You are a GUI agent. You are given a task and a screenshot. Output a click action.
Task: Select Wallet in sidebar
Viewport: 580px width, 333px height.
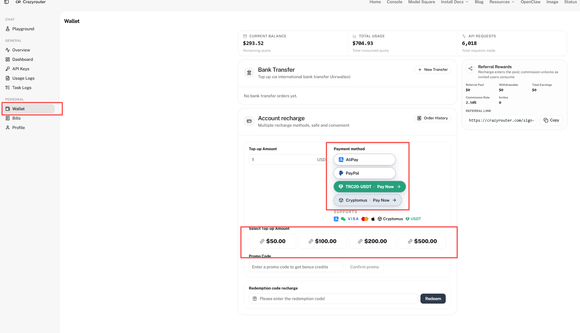(x=29, y=109)
